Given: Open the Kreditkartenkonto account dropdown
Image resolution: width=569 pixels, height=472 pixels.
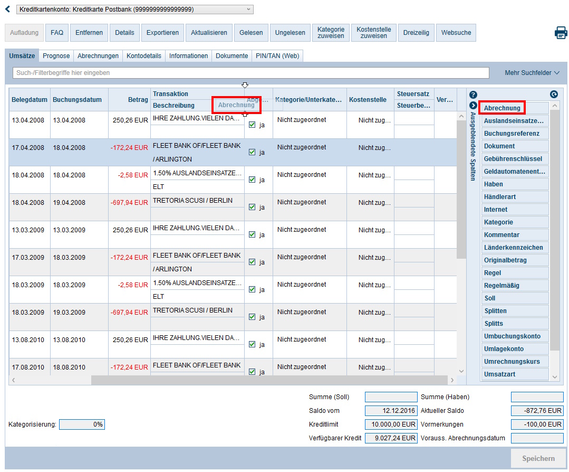Looking at the screenshot, I should (134, 10).
